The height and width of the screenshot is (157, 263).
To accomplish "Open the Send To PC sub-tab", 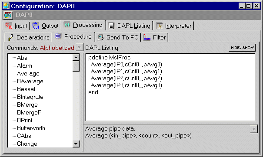I will click(x=118, y=37).
